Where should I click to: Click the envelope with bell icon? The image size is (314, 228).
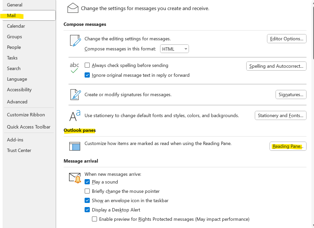coord(75,178)
